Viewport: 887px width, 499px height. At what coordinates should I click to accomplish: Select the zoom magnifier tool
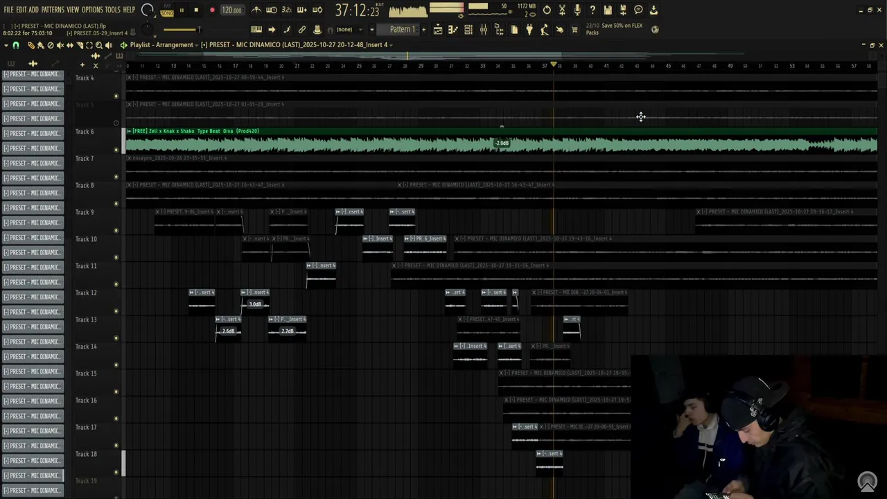[x=98, y=45]
